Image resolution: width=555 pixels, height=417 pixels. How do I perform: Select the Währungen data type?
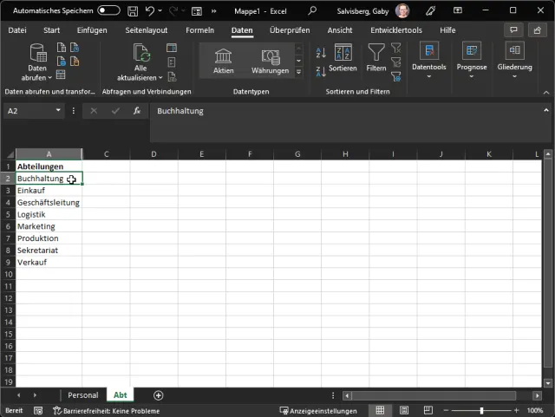click(270, 60)
